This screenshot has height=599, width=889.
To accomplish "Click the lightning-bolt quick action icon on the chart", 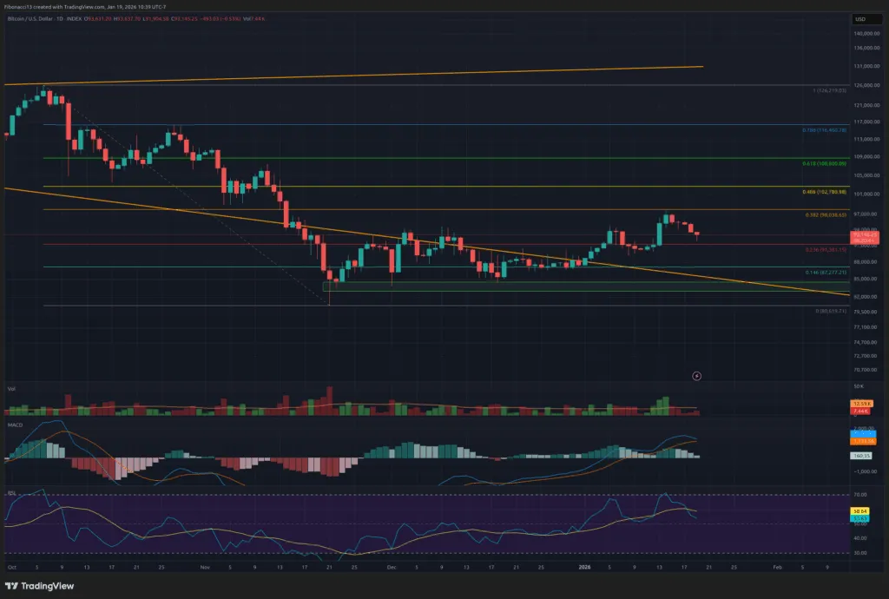I will 696,376.
